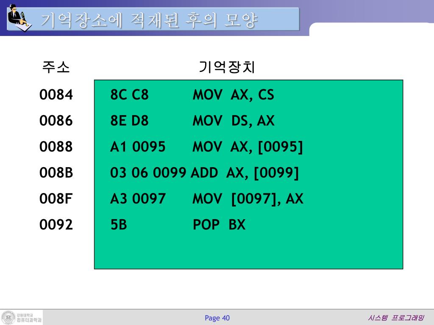The image size is (434, 325).
Task: Click machine code 'A3 0097'
Action: (138, 198)
